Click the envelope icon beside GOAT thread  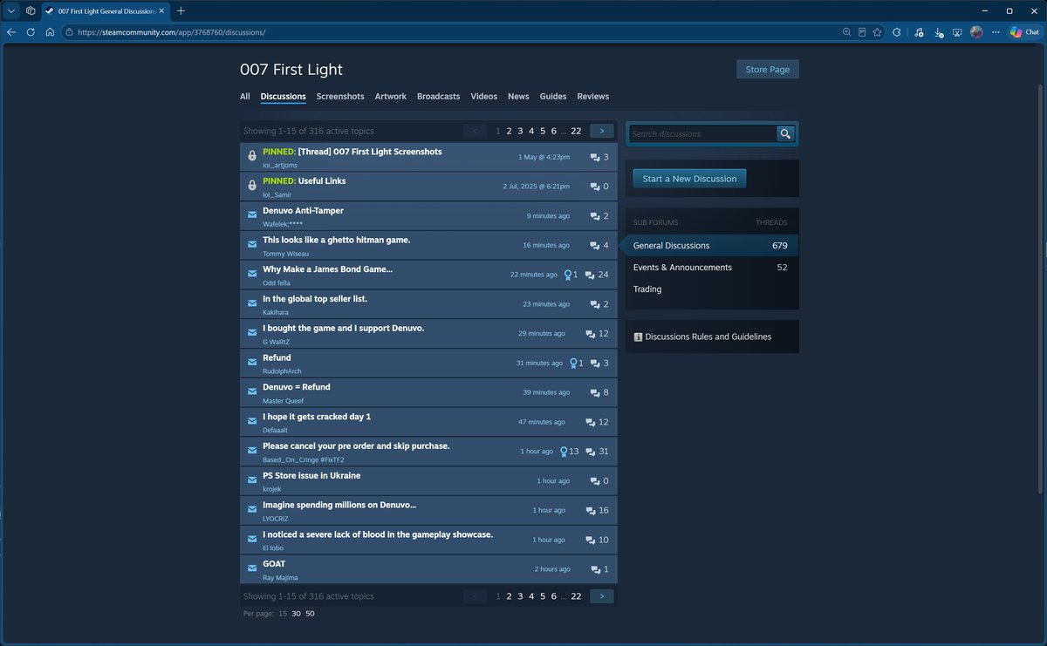(251, 568)
